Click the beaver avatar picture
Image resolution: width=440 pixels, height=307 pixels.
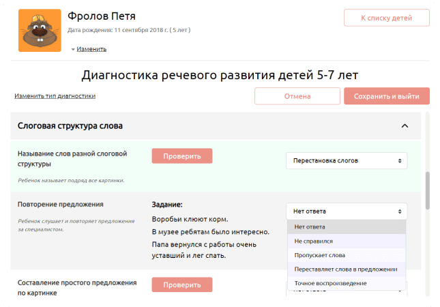pos(36,31)
